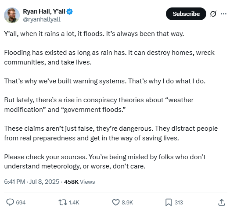Screen dimensions: 230x211
Task: Click the 8.9K likes count
Action: click(x=127, y=203)
